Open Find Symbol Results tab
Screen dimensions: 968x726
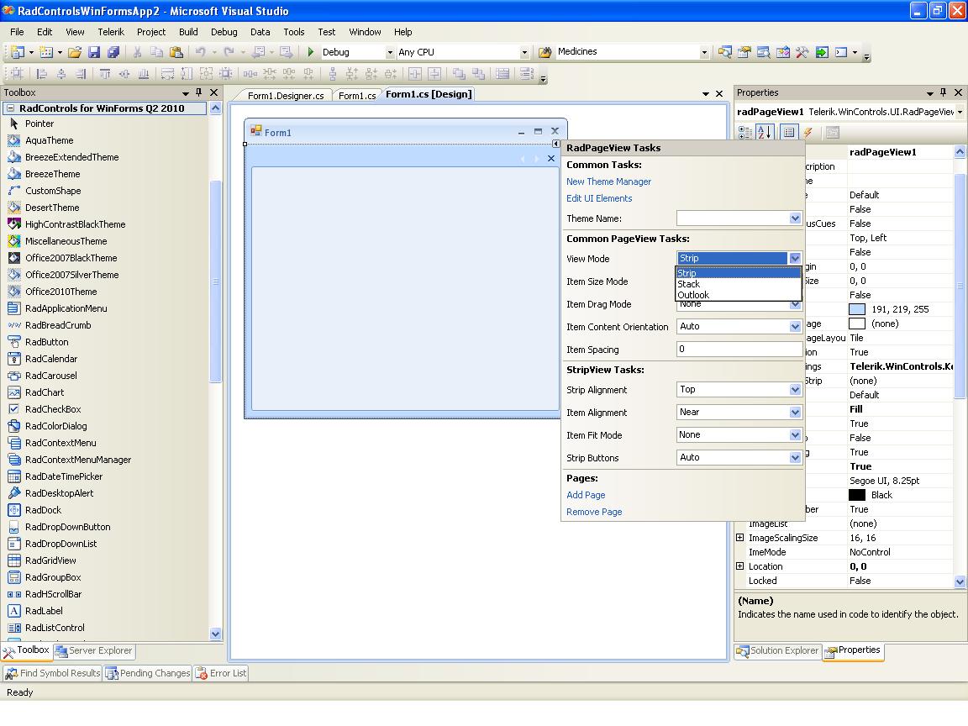tap(52, 674)
